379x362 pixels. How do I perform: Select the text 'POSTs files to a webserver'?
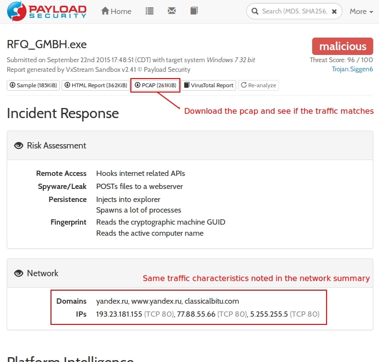(139, 187)
